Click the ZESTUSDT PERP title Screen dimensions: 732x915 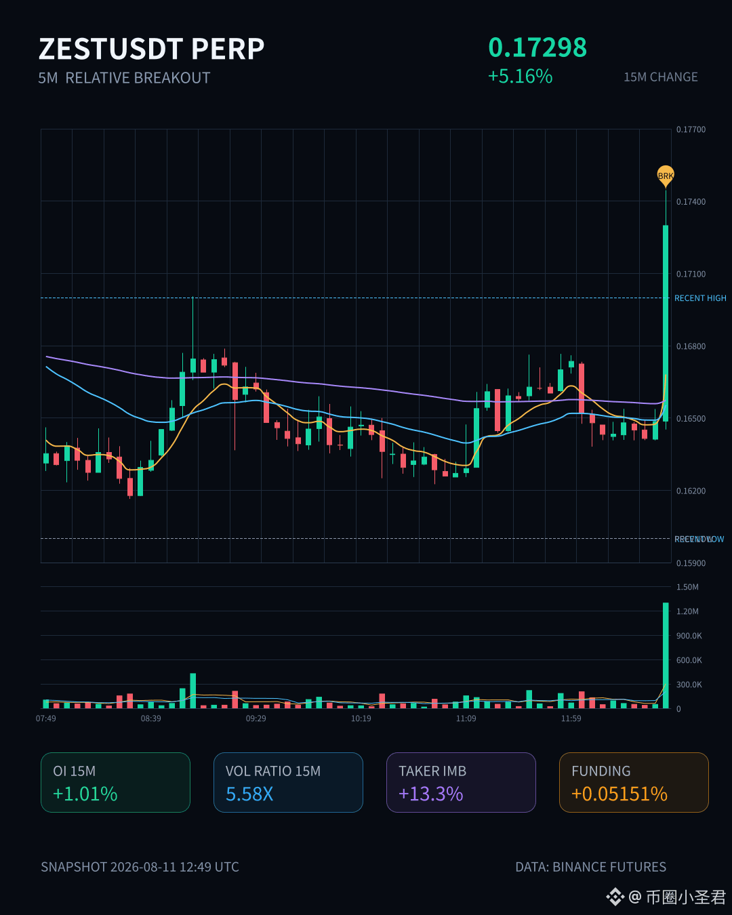coord(151,49)
